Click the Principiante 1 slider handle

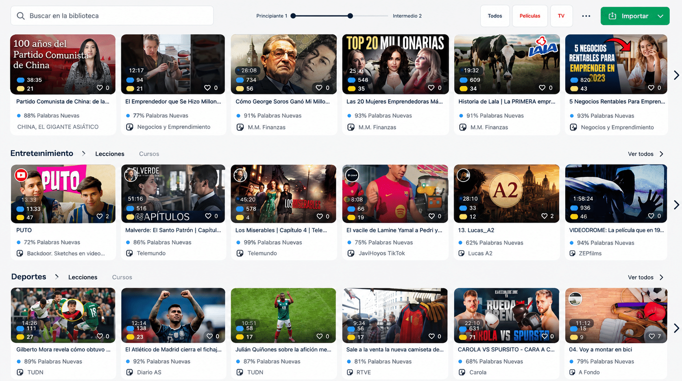[293, 16]
